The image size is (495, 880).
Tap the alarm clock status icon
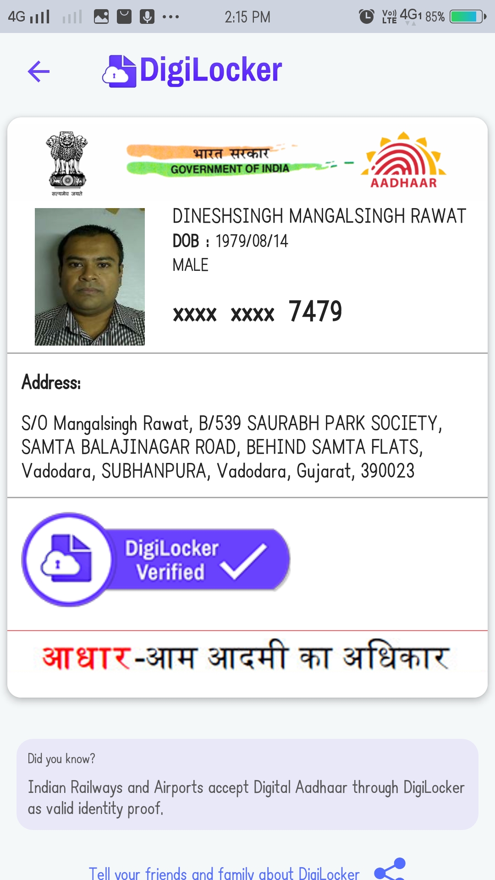(x=367, y=16)
